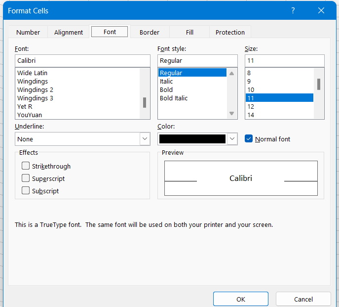
Task: Go to the Border tab
Action: click(149, 32)
